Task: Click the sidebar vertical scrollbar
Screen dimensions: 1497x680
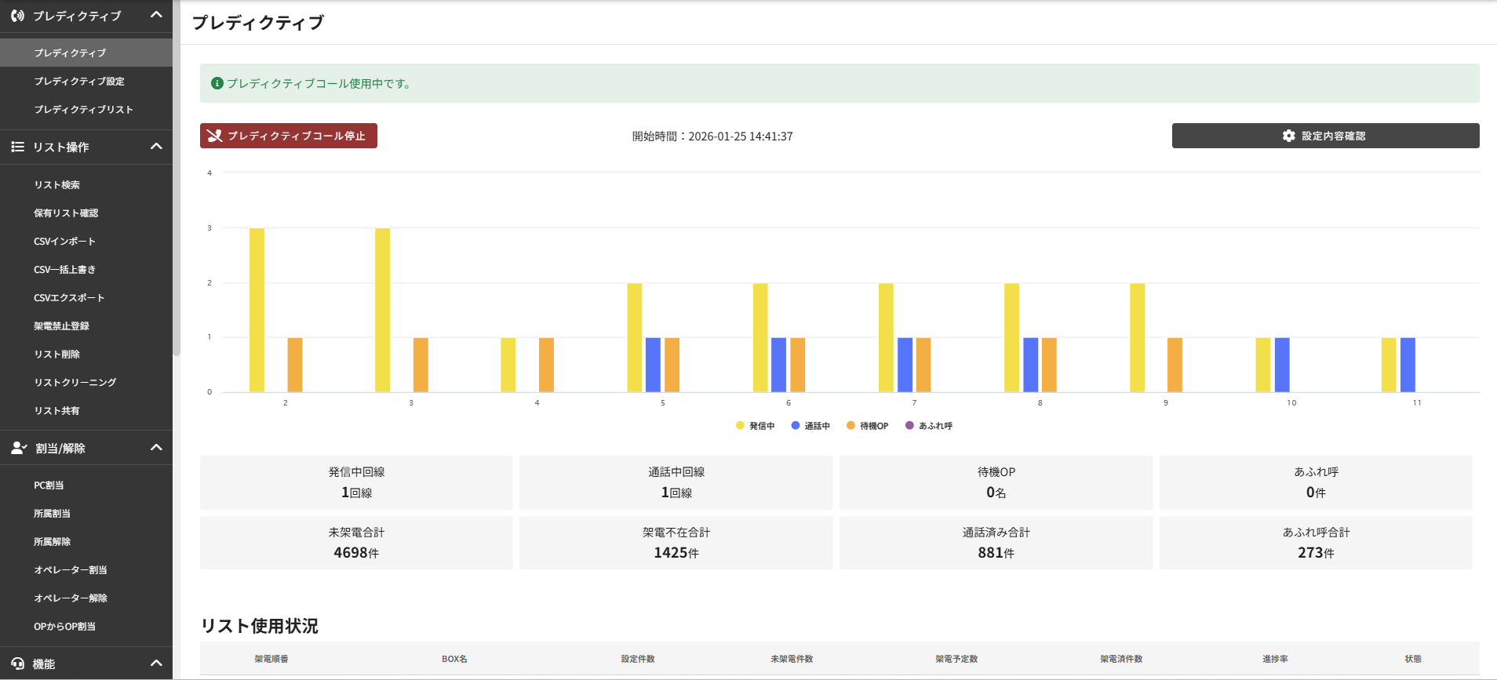Action: (177, 196)
